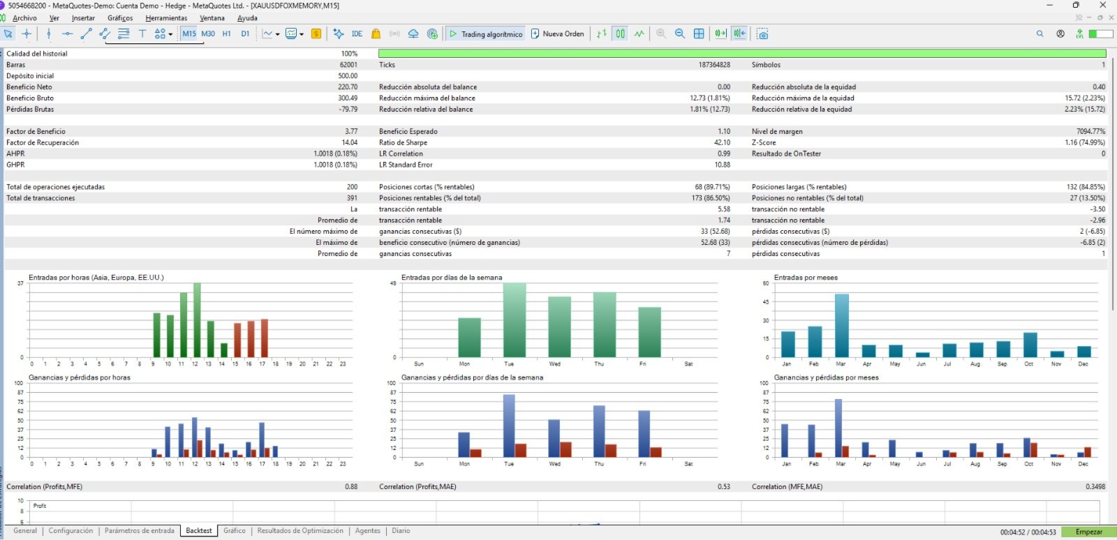This screenshot has height=540, width=1117.
Task: Choose the Fibonacci retracement tool
Action: click(124, 33)
